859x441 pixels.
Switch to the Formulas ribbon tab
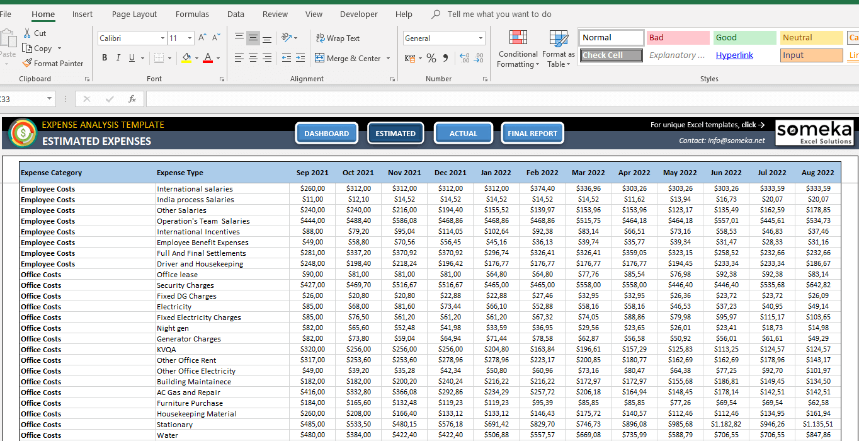point(192,14)
